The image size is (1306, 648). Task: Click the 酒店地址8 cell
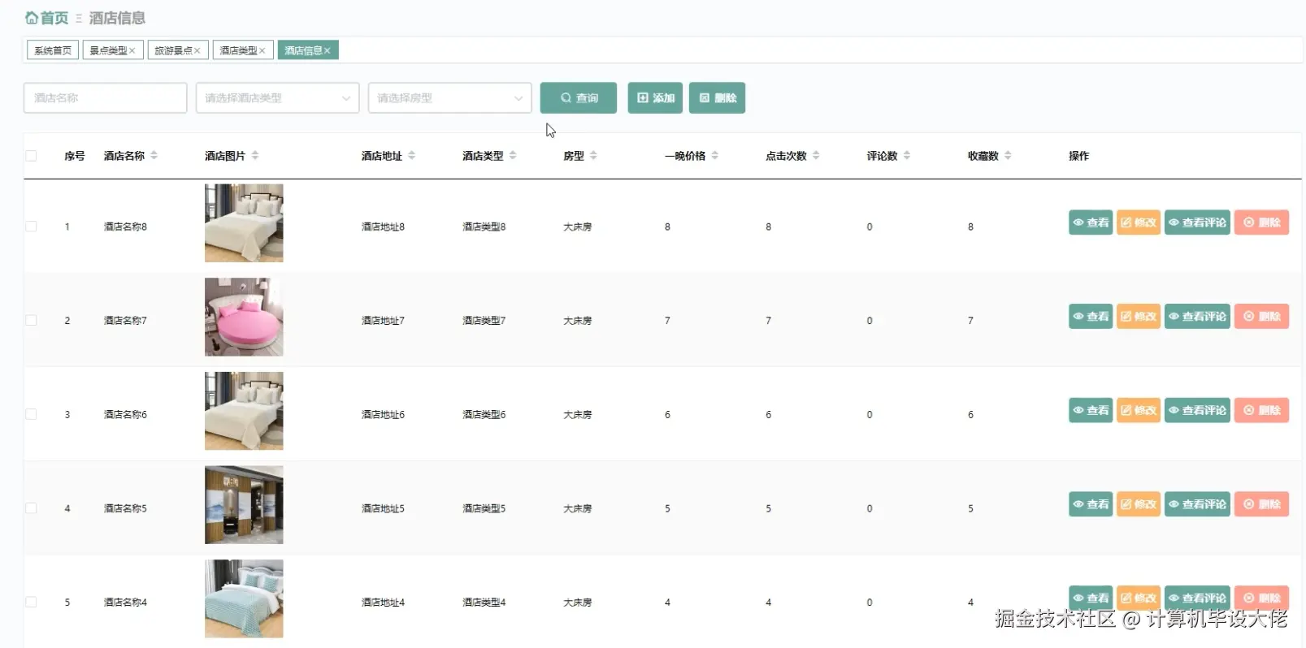(383, 227)
